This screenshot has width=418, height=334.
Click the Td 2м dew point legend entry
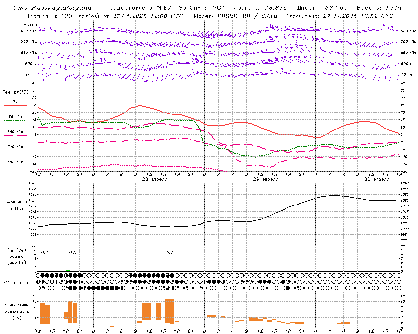coord(15,117)
